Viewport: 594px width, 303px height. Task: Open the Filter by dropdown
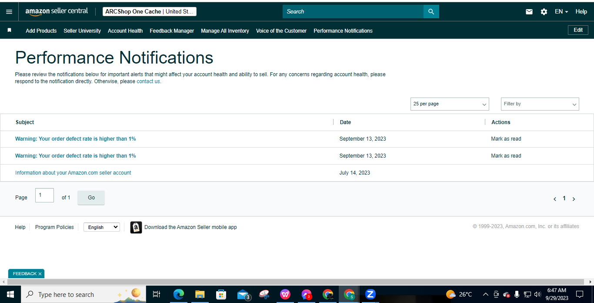(x=540, y=104)
